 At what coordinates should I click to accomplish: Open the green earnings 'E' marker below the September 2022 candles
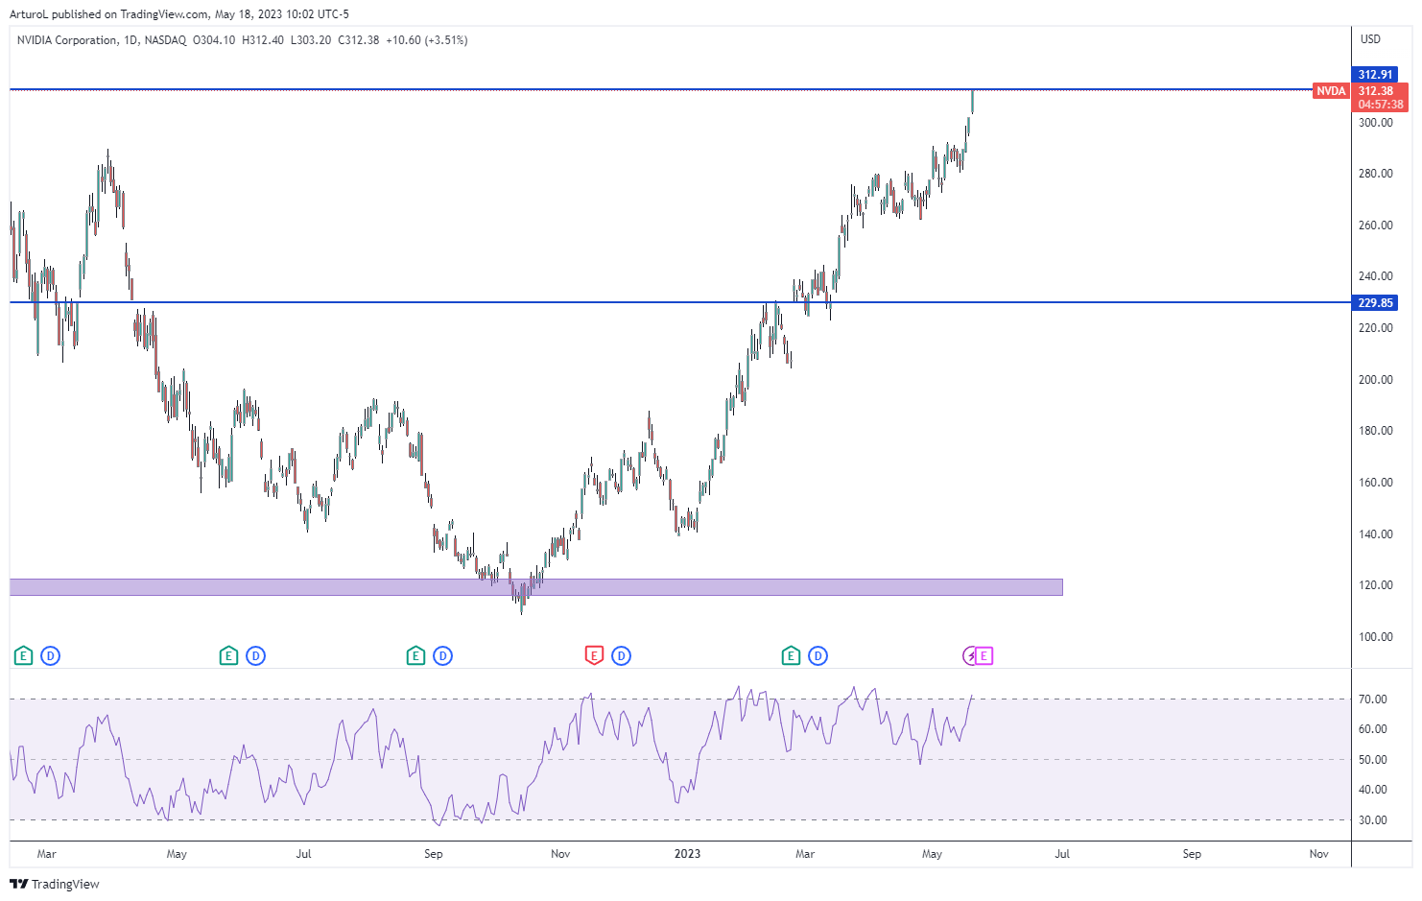415,656
